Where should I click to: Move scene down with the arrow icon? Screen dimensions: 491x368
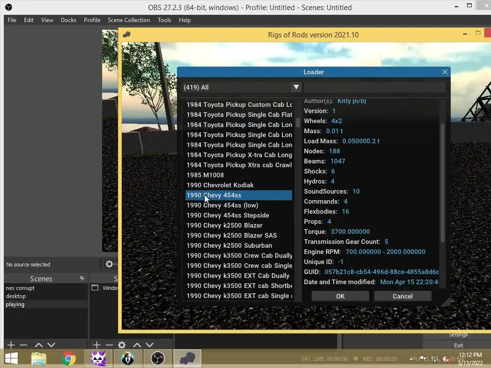(x=51, y=345)
